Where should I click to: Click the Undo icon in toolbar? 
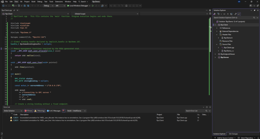click(x=32, y=6)
